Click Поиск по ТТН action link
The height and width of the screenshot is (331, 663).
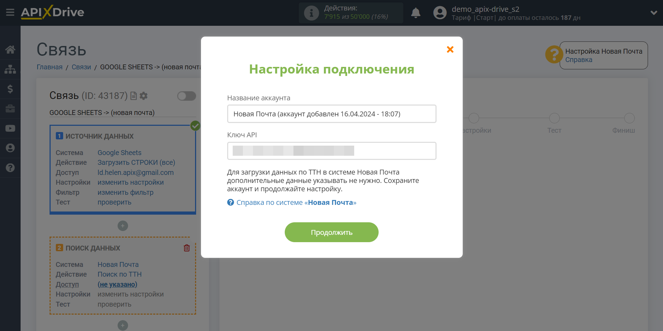pos(119,274)
